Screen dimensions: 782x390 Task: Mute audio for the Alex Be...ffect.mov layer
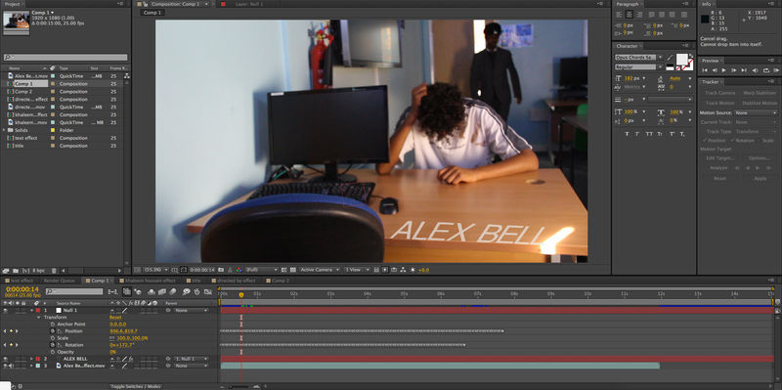(11, 366)
